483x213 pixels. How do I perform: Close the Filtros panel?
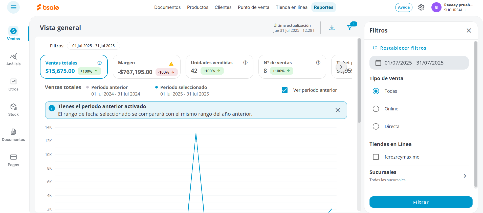[x=469, y=31]
